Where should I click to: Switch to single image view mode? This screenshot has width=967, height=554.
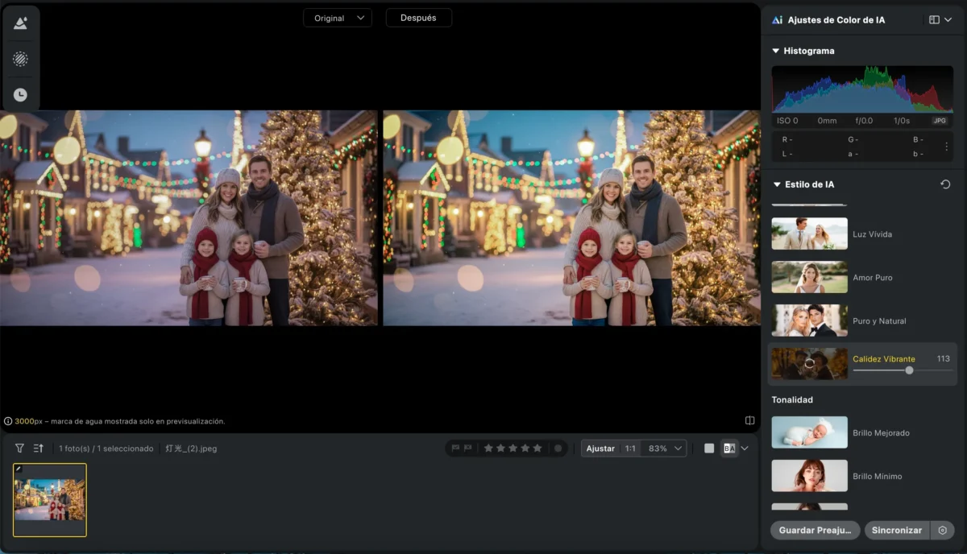point(709,449)
